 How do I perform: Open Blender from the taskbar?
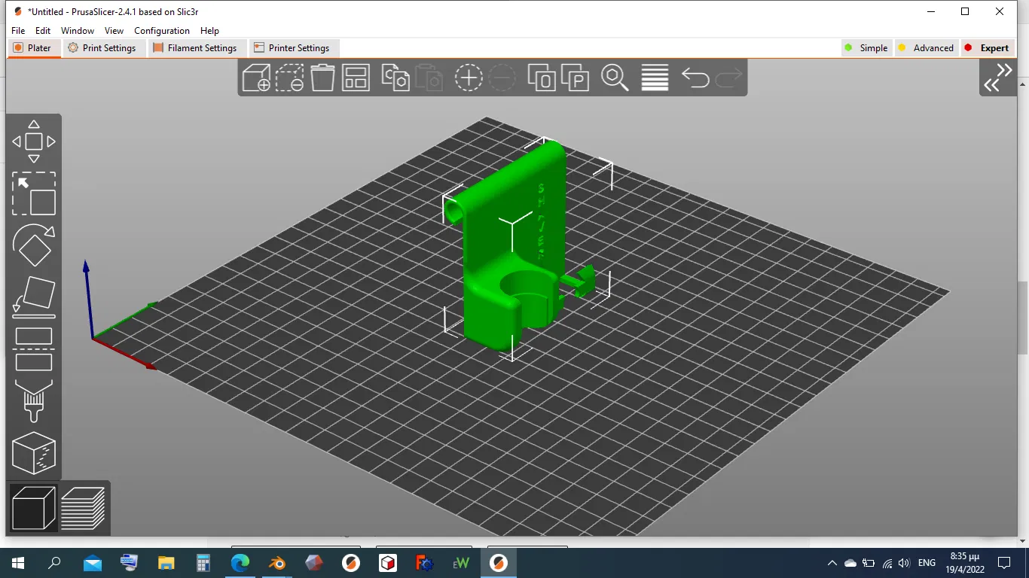pos(277,562)
